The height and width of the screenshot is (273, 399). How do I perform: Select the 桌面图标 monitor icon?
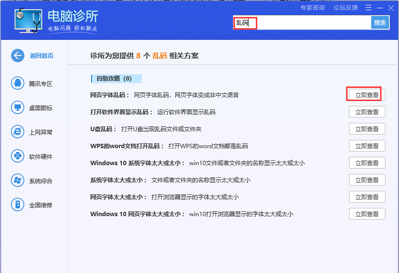click(x=18, y=107)
